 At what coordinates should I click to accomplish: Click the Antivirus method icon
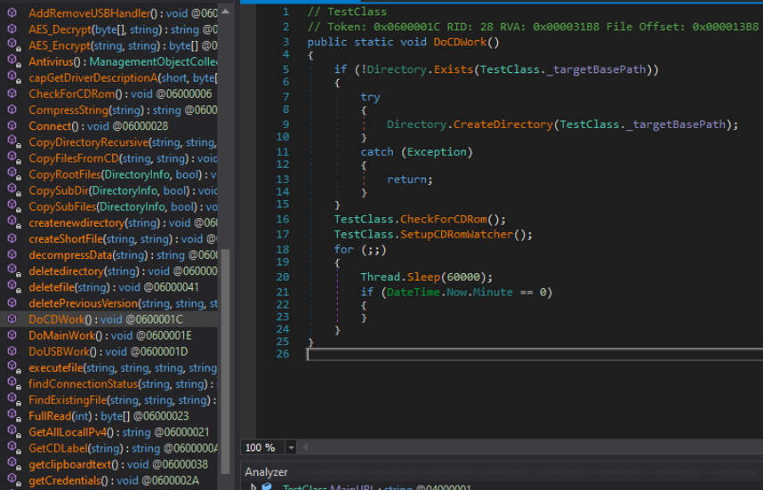[13, 61]
